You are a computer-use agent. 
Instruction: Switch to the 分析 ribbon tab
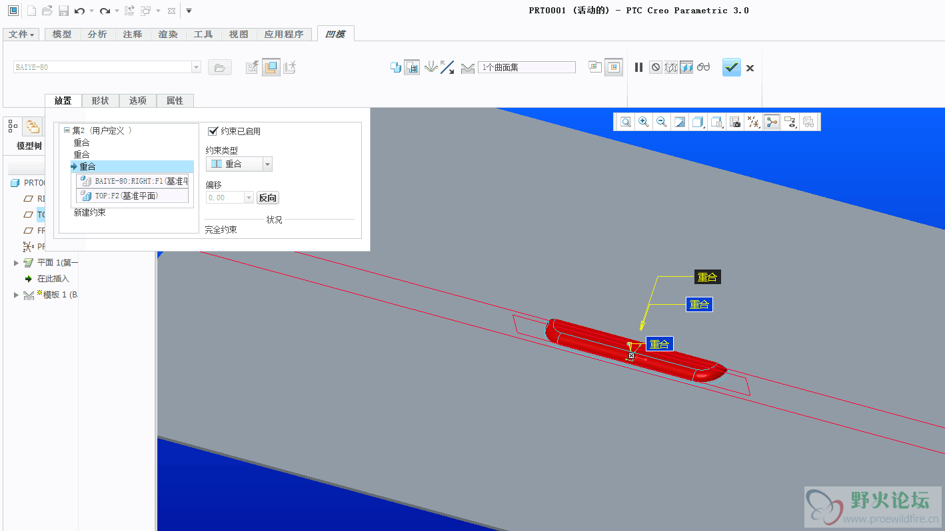tap(97, 35)
